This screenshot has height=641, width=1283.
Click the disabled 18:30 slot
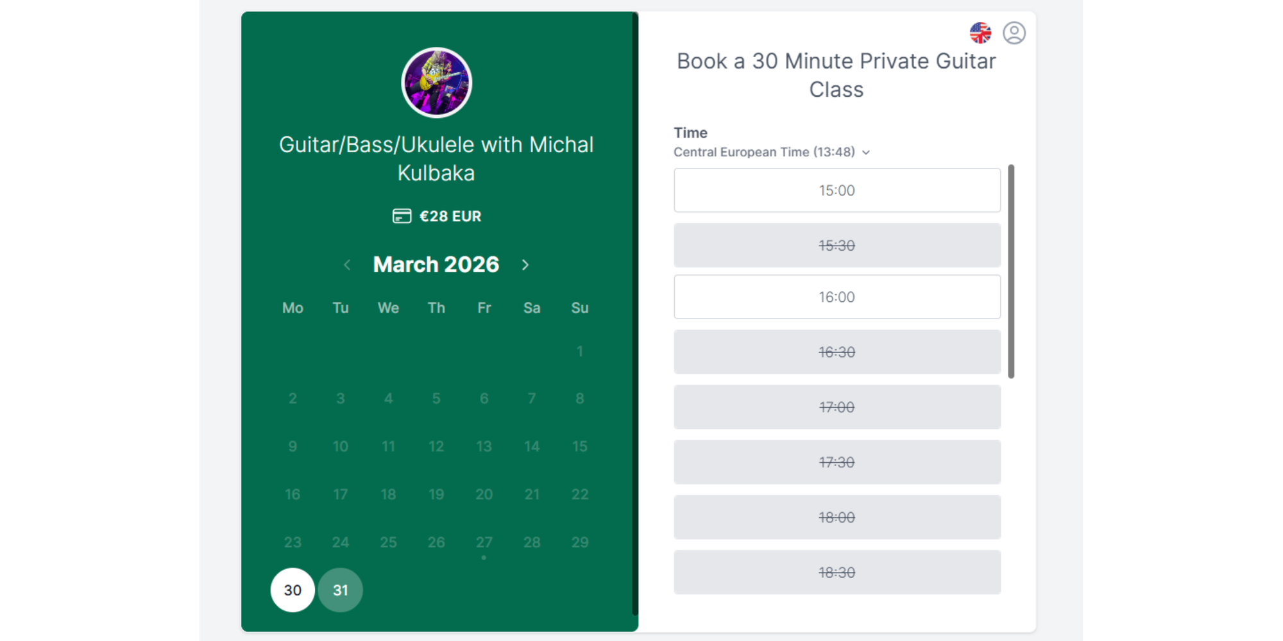[x=837, y=572]
